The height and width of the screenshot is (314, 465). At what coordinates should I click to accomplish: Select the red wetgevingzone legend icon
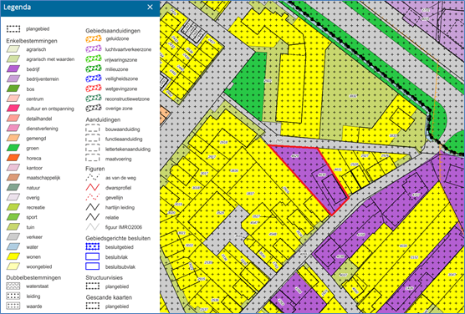[x=94, y=89]
